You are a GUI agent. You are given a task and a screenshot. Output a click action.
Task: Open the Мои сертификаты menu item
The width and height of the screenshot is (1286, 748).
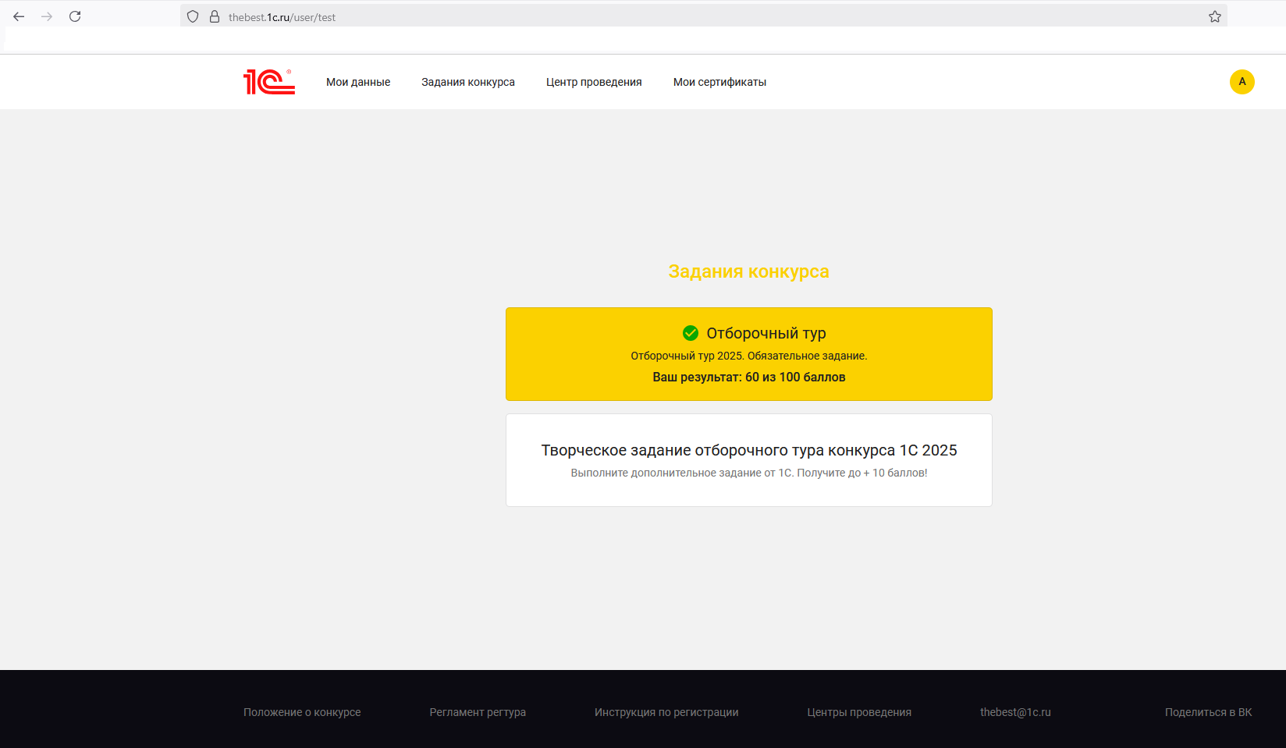(x=719, y=82)
